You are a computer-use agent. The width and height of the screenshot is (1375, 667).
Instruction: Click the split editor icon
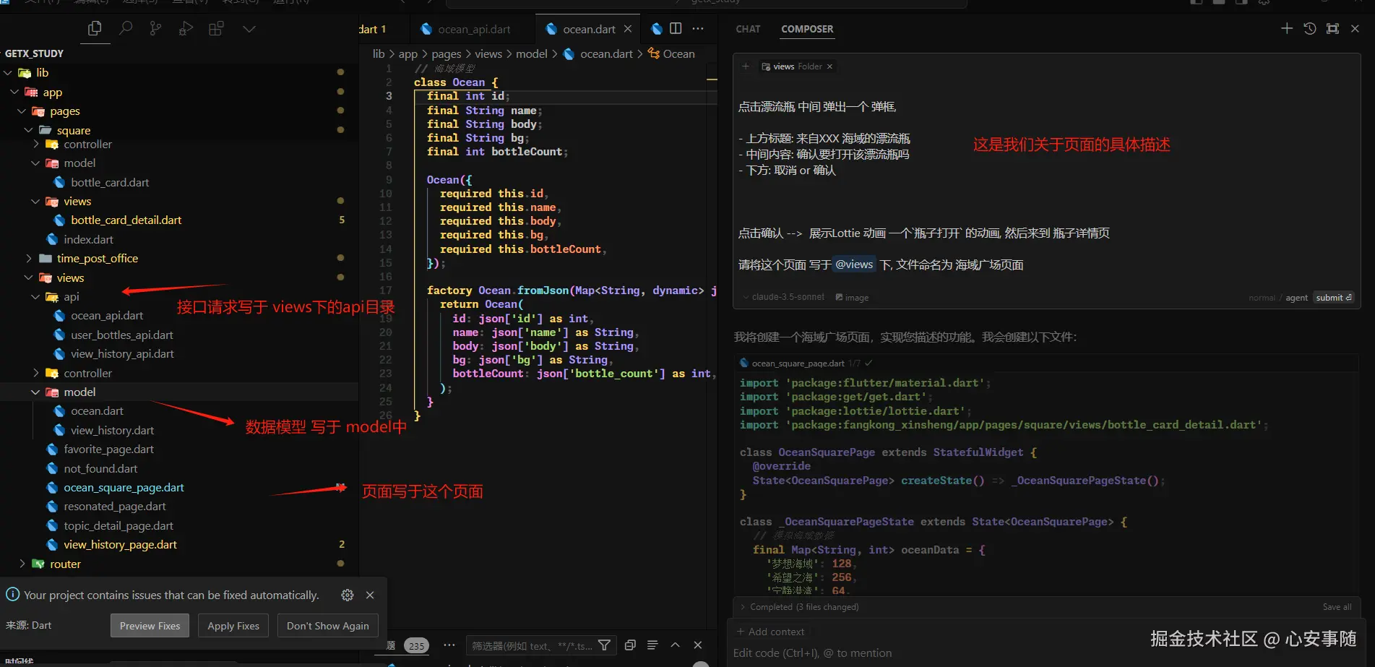(x=676, y=29)
